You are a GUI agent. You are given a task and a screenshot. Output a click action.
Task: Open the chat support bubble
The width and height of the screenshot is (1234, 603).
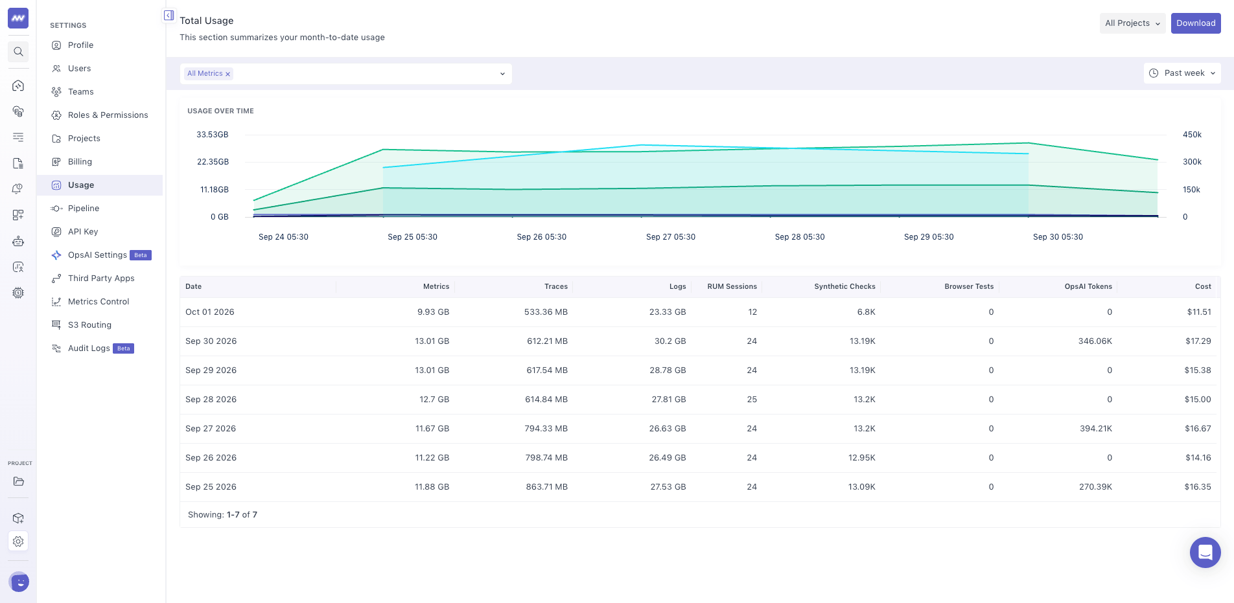[1205, 552]
